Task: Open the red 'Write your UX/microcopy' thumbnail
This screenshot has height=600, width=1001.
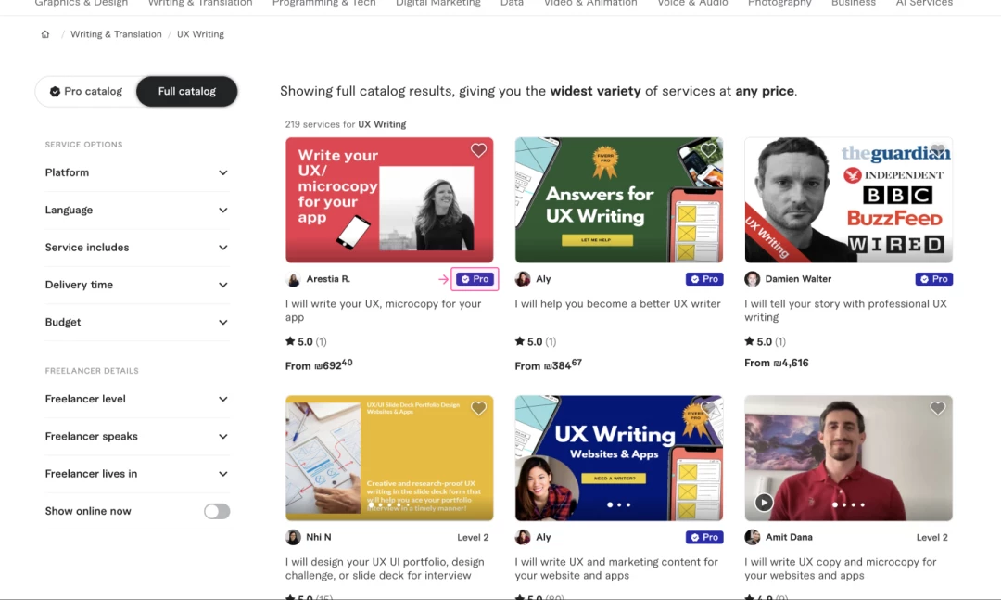Action: [x=389, y=200]
